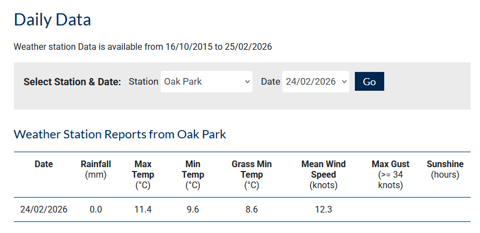This screenshot has height=233, width=480.
Task: Select the 24/02/2026 date cell in table
Action: tap(44, 210)
